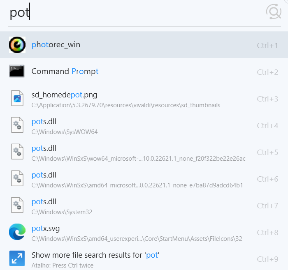
Task: Click the Ctrl+9 shortcut label
Action: pos(267,259)
